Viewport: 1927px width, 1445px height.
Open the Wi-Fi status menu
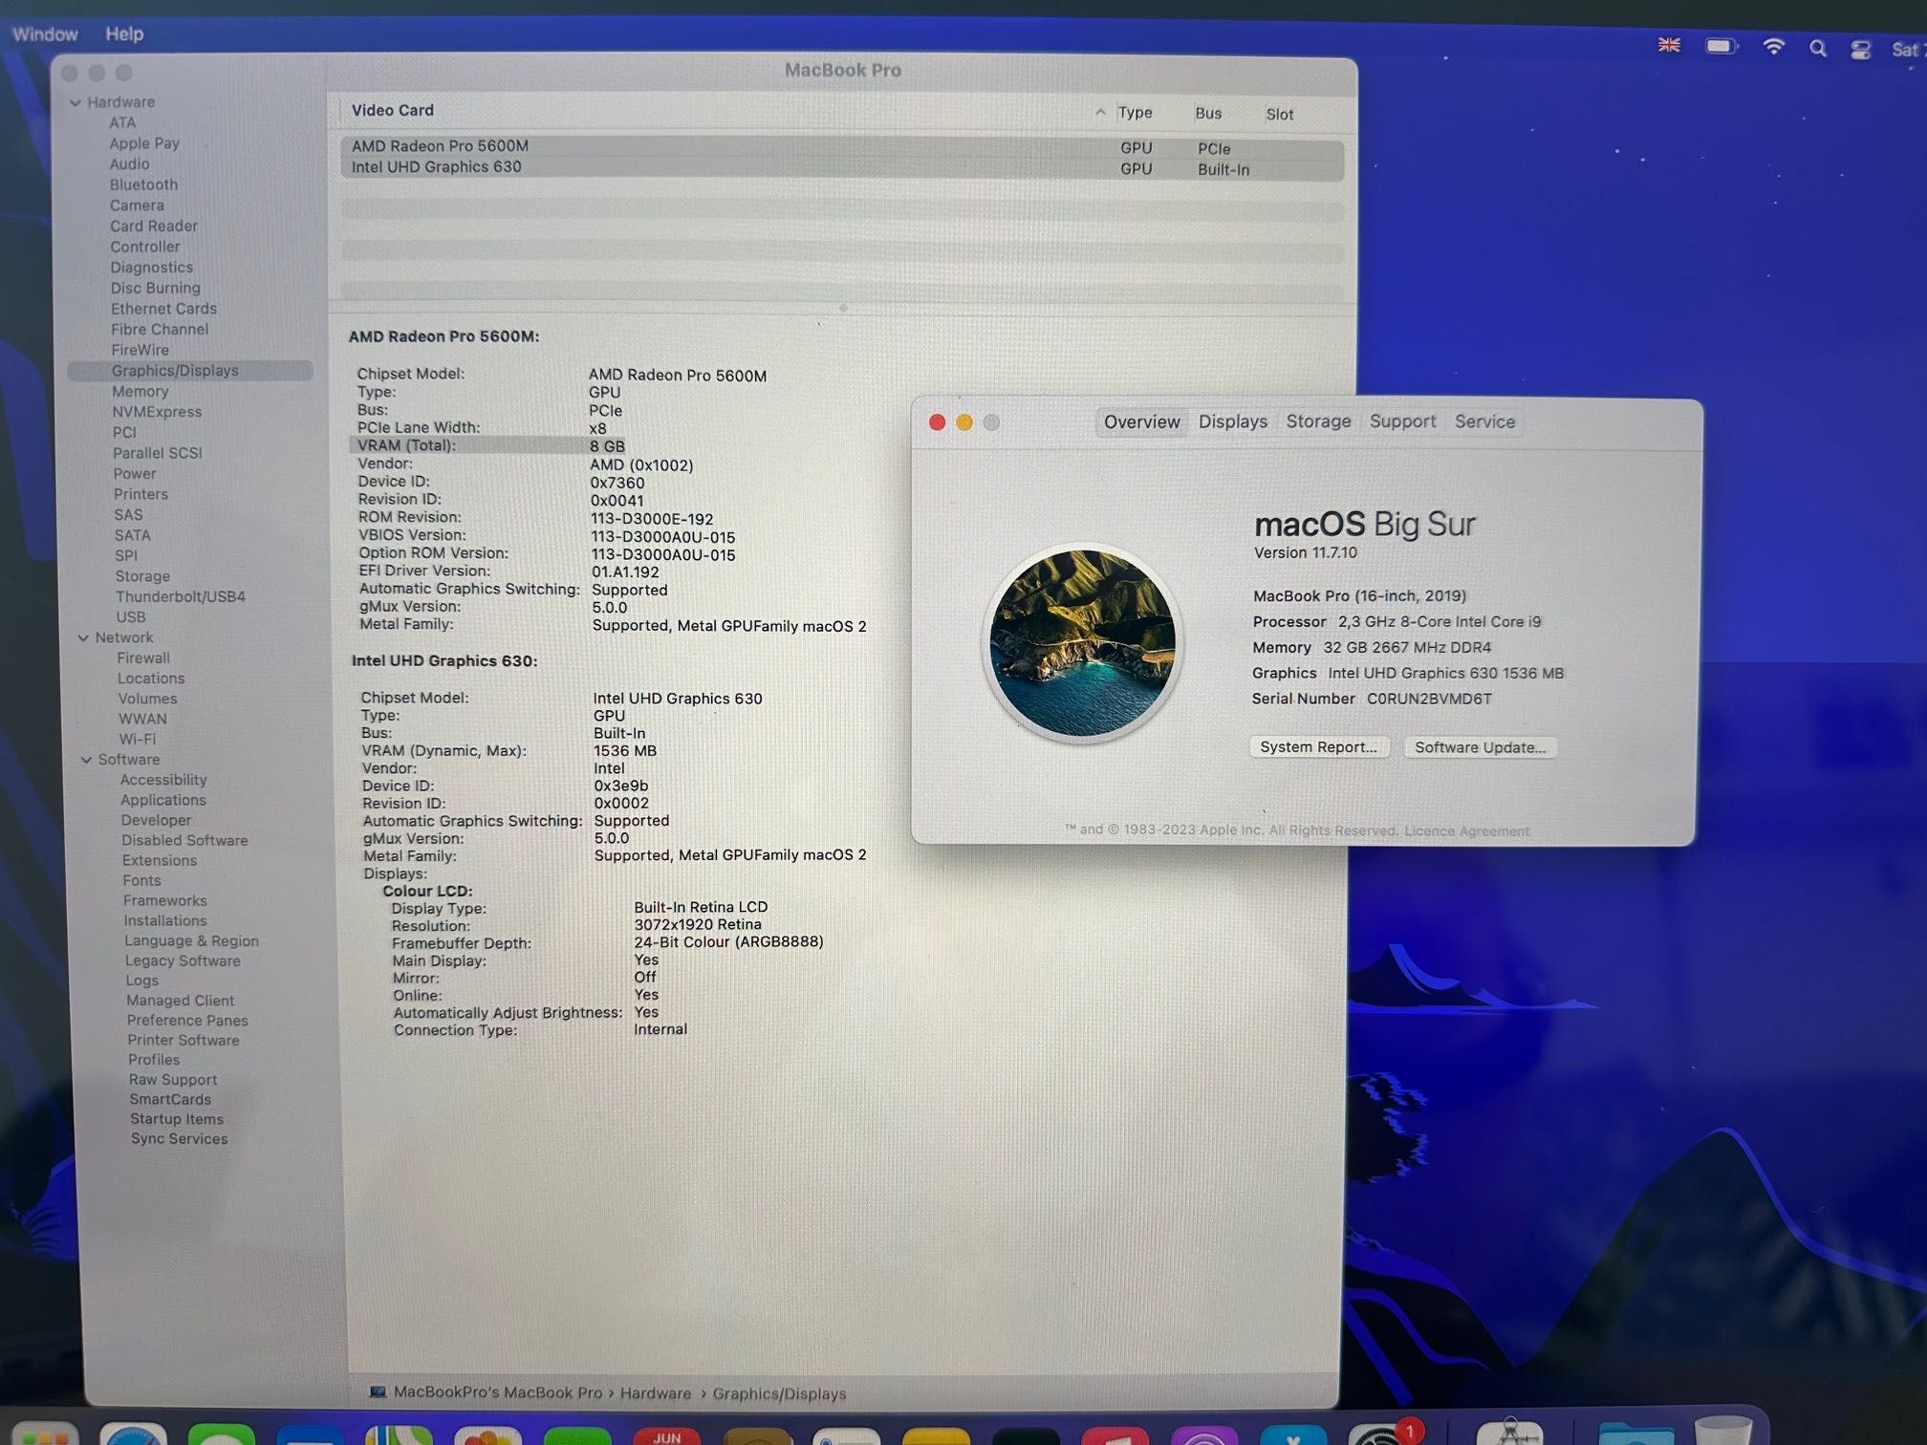(x=1773, y=47)
